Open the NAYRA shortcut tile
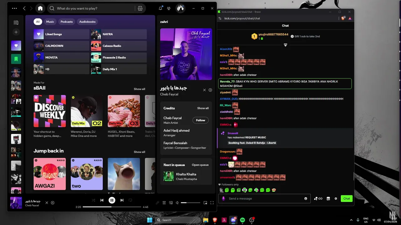 [119, 34]
